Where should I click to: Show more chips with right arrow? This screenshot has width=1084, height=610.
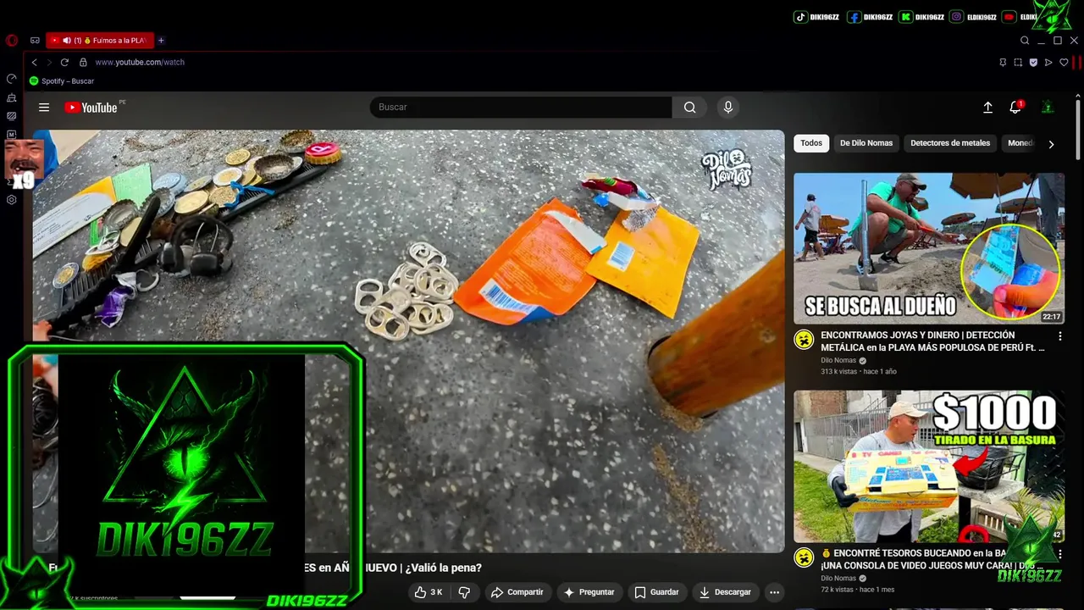click(x=1051, y=144)
